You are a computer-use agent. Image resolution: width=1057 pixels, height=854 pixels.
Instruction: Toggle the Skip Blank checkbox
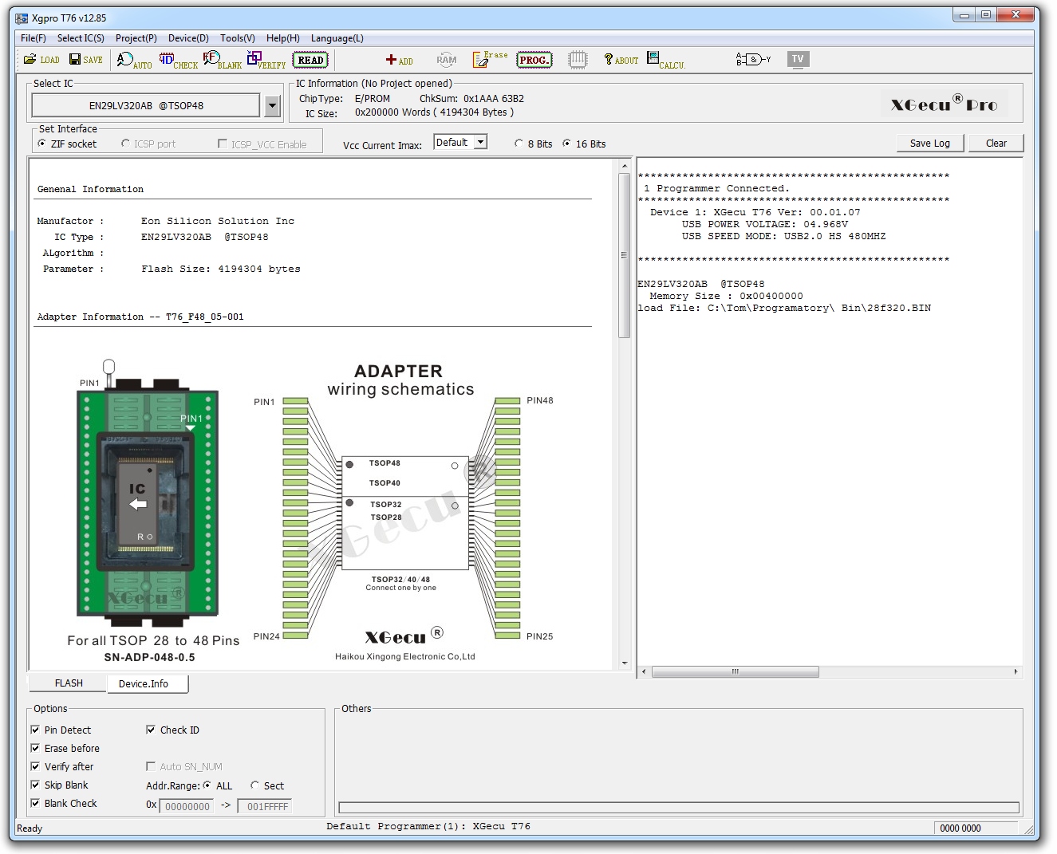point(35,785)
